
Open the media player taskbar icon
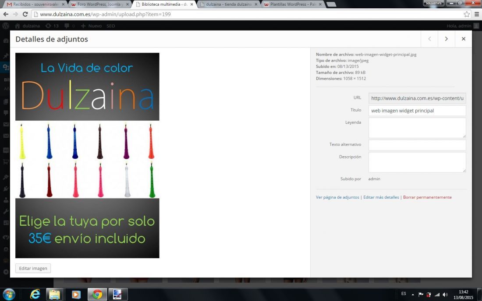click(x=76, y=294)
